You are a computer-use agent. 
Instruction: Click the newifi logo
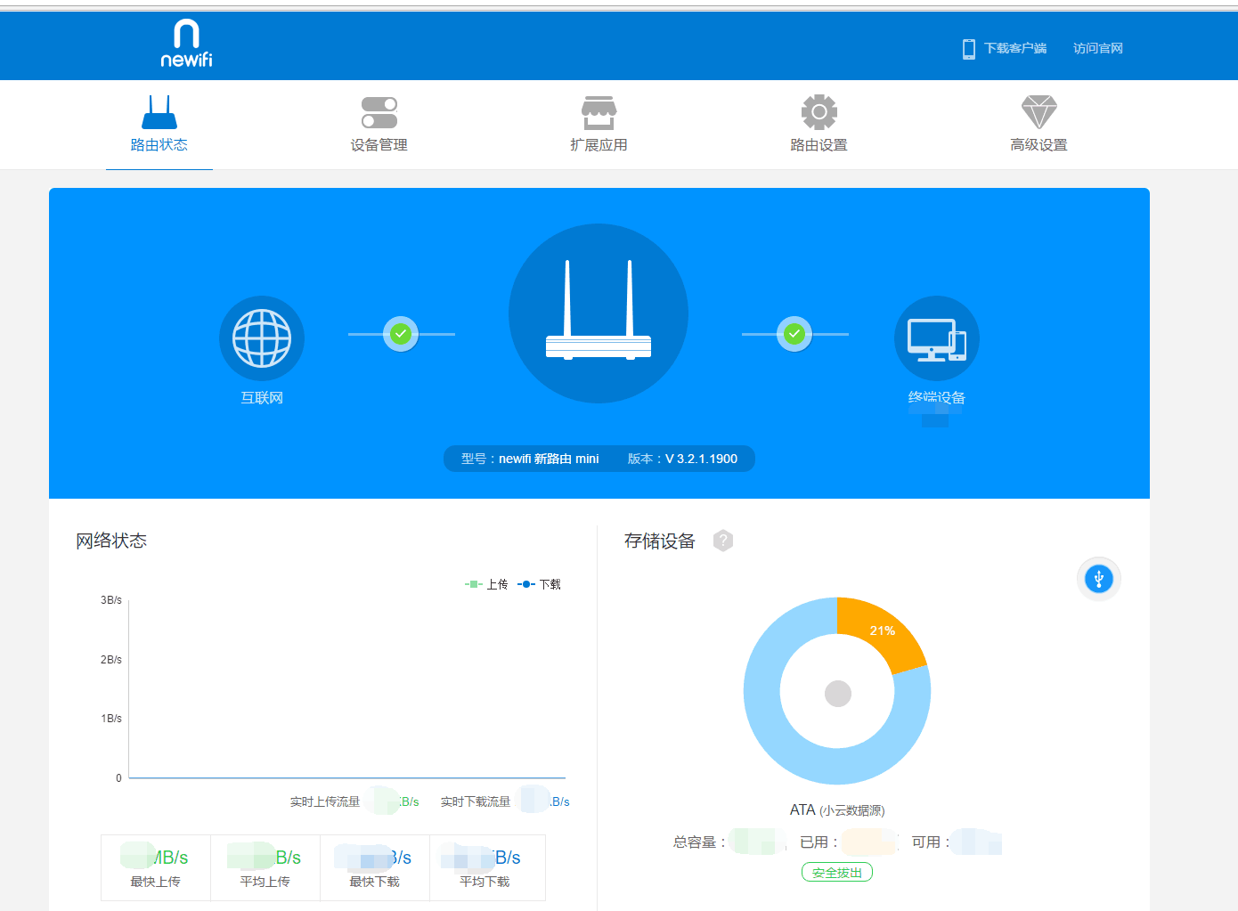pos(186,44)
